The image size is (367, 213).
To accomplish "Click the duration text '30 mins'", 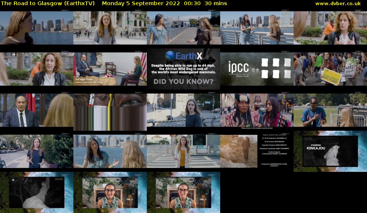I will coord(215,3).
